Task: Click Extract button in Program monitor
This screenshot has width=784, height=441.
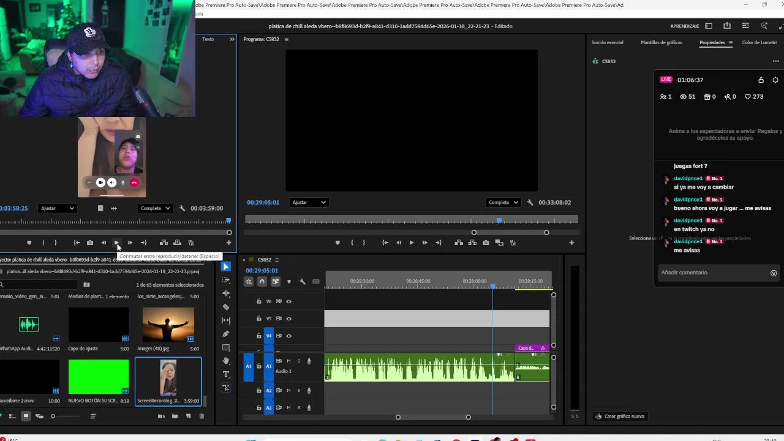Action: [x=472, y=243]
